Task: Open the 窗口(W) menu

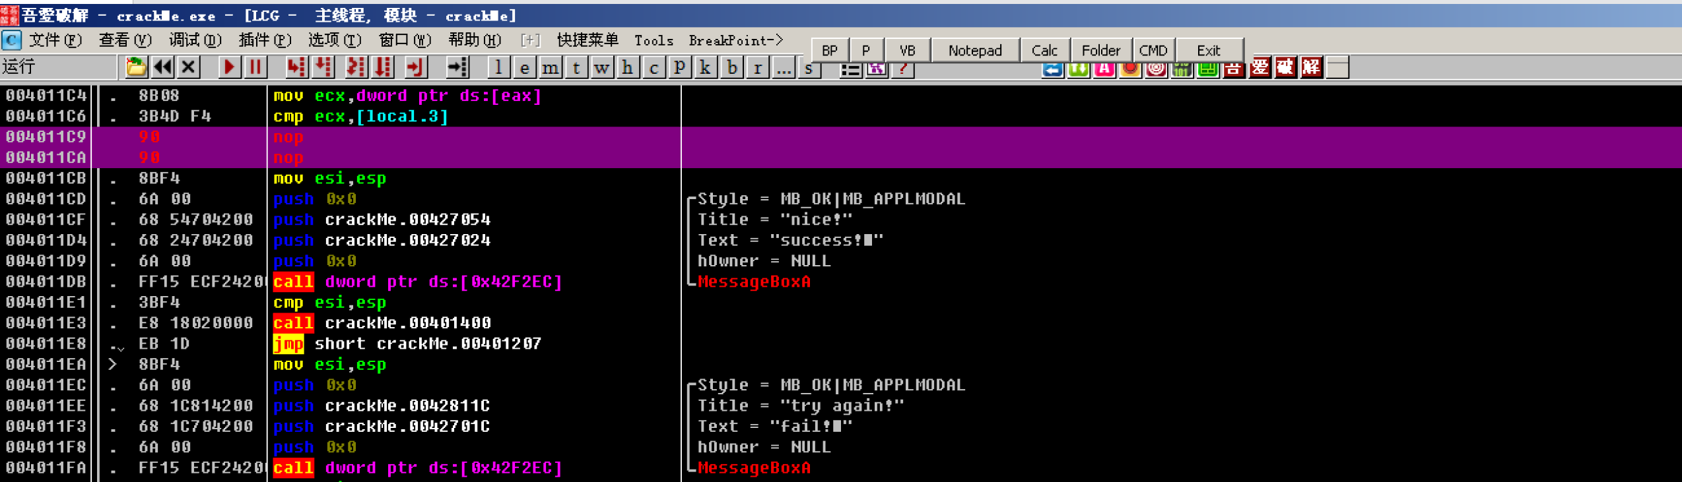Action: pos(405,40)
